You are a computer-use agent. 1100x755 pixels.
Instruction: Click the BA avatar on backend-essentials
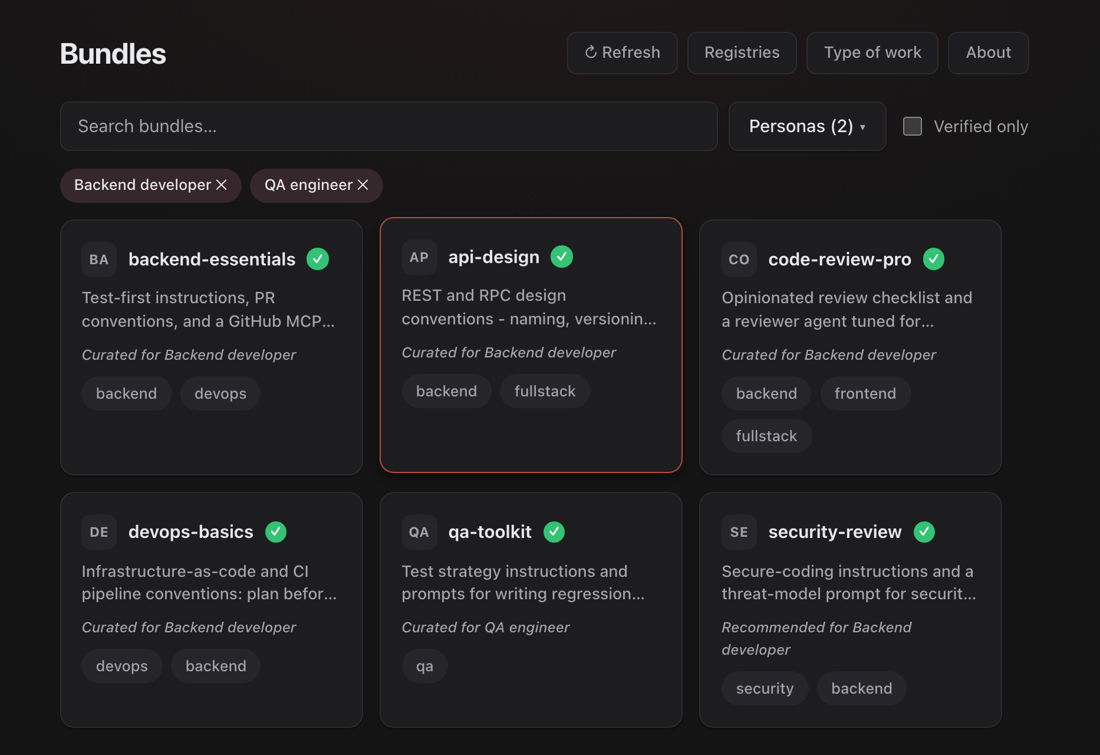tap(99, 260)
